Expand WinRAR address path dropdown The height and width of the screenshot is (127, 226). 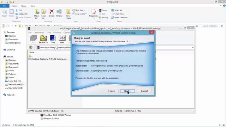pos(193,47)
